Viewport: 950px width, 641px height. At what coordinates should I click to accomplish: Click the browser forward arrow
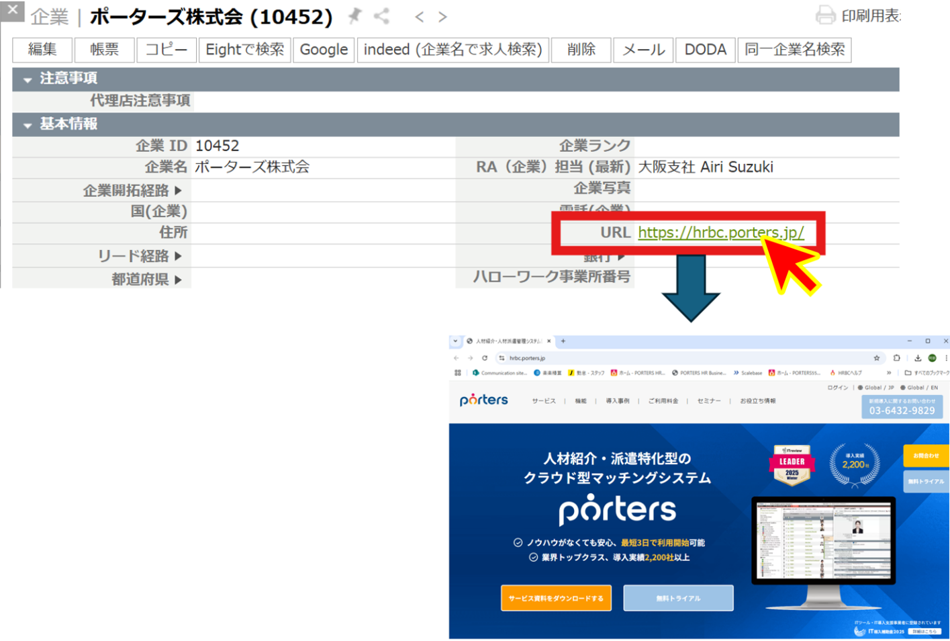(x=470, y=358)
